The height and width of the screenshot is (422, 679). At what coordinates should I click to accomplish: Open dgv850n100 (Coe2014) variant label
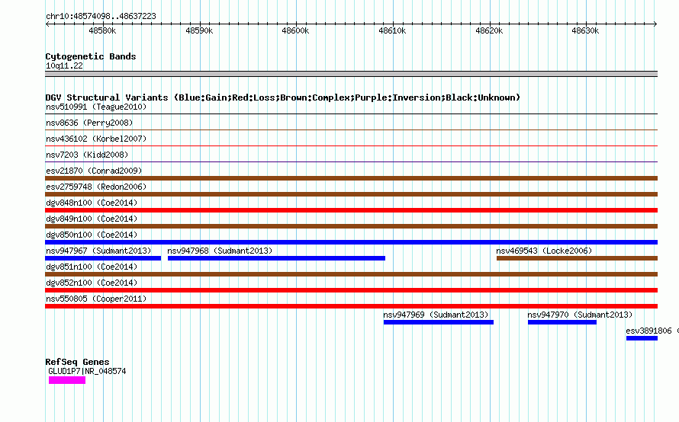click(x=92, y=235)
